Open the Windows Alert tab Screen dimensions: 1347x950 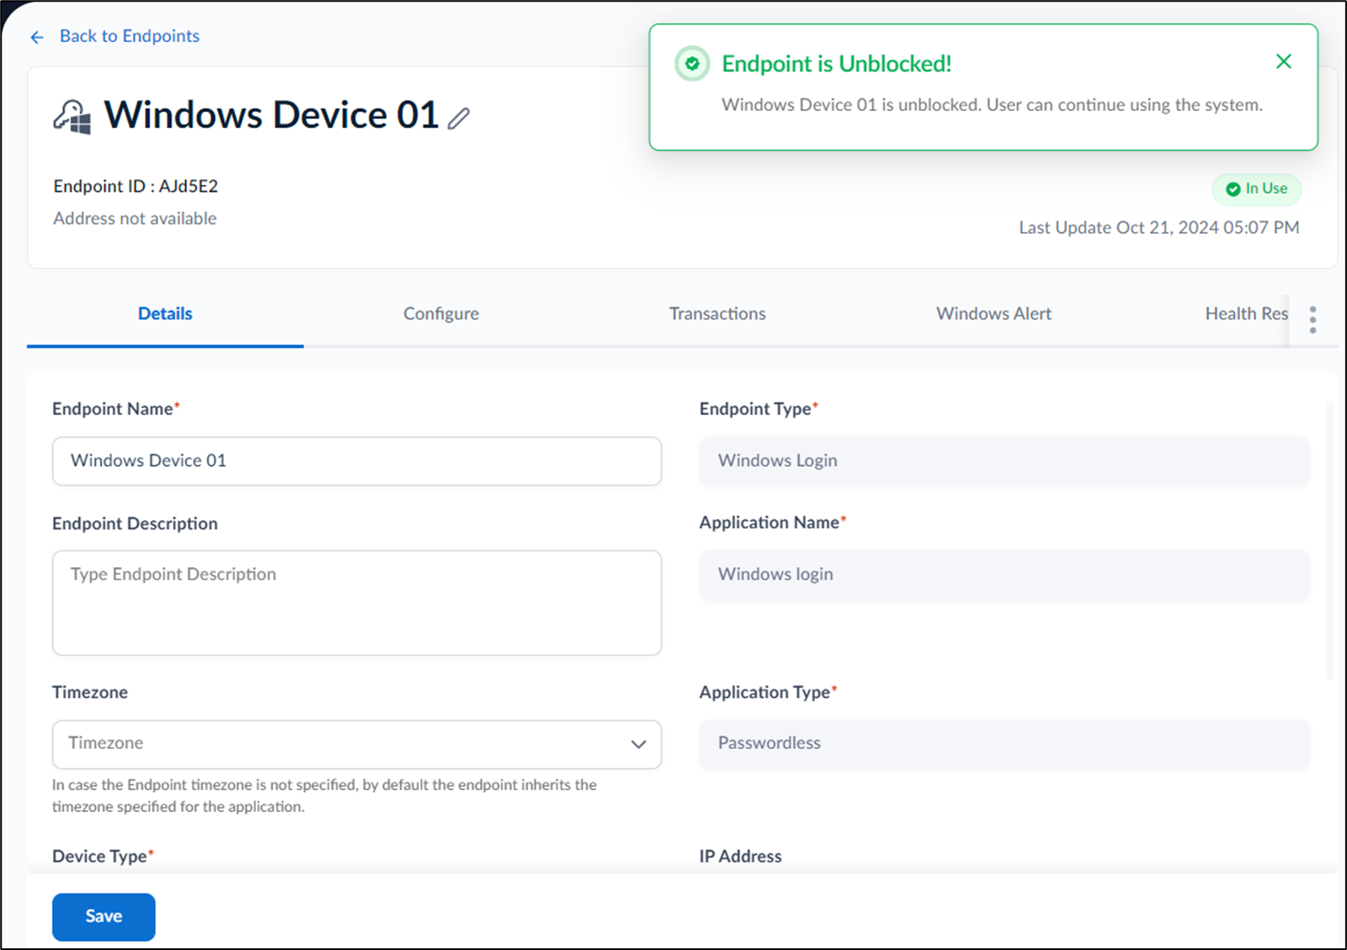click(x=993, y=314)
